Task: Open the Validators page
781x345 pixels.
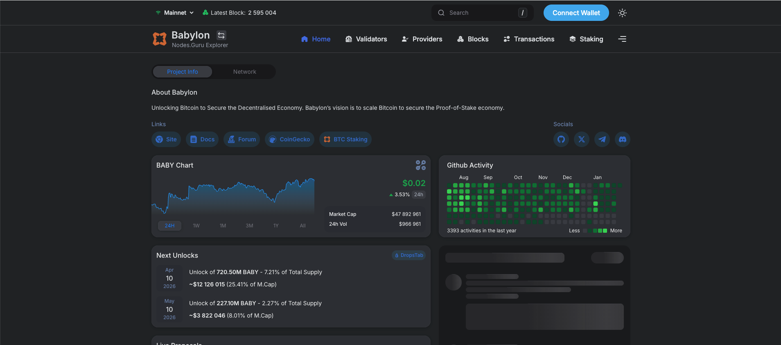Action: pos(366,39)
